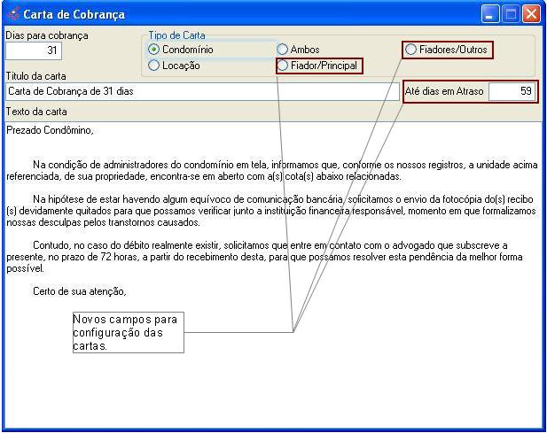Minimize the Carta de Cobrança window
This screenshot has width=547, height=433.
pos(492,14)
